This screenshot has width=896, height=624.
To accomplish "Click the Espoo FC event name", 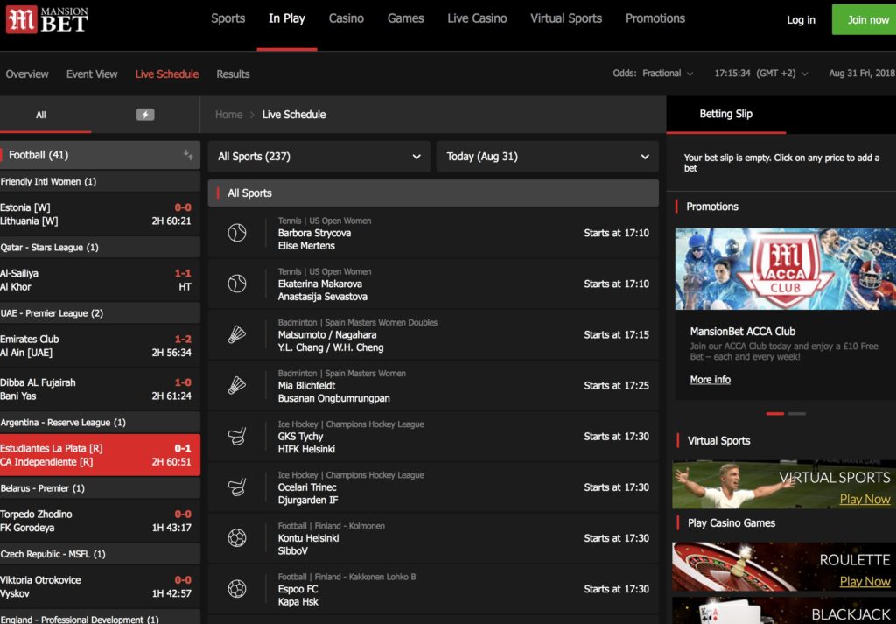I will (297, 589).
